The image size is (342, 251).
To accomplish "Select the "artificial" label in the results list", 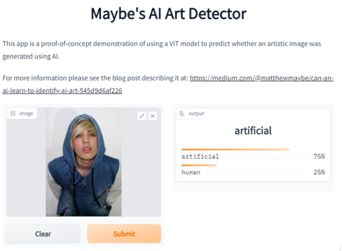I will (200, 156).
